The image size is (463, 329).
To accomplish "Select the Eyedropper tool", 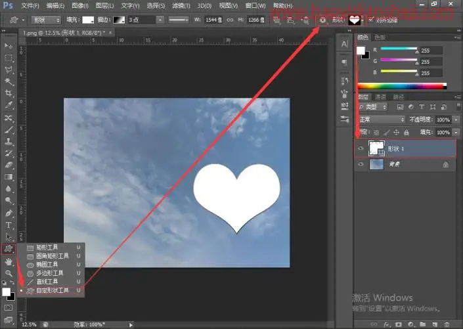I will (9, 105).
